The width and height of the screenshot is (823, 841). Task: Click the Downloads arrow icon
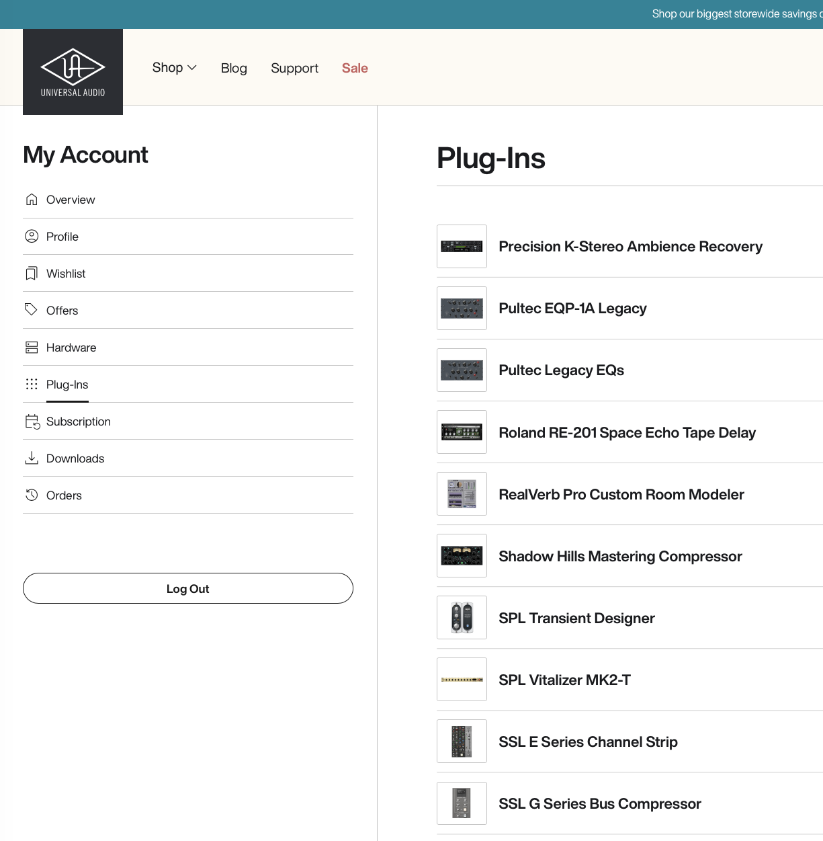(x=32, y=458)
